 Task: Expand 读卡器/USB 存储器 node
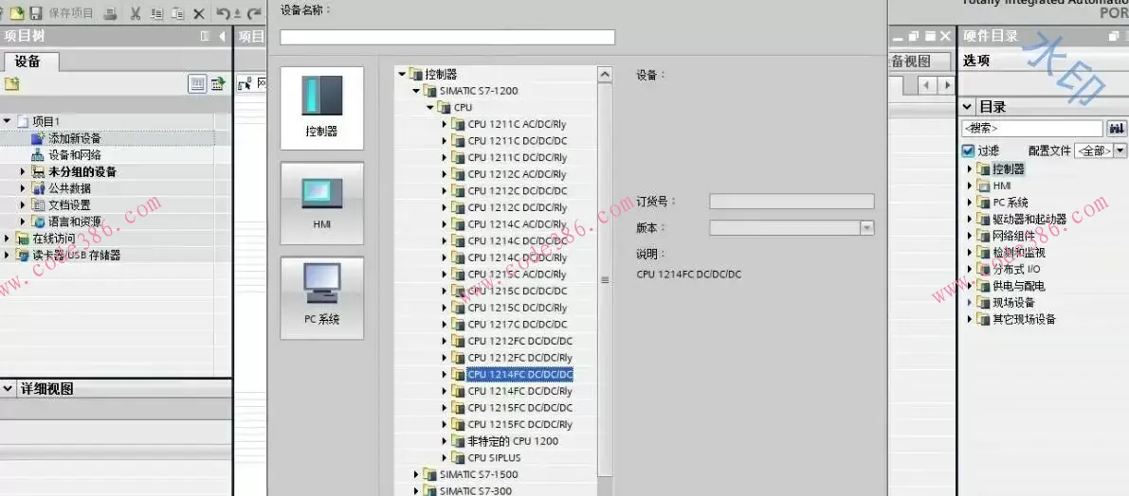pos(8,256)
